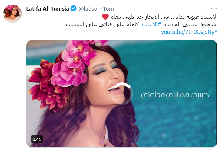The width and height of the screenshot is (222, 150).
Task: Click the Latifa Al-Tunisia display name
Action: [x=48, y=9]
